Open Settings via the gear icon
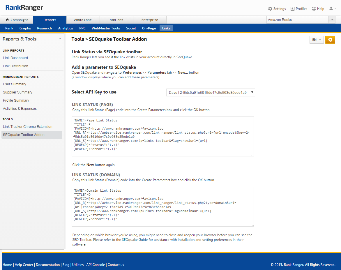Viewport: 341px width, 270px height. click(x=277, y=9)
